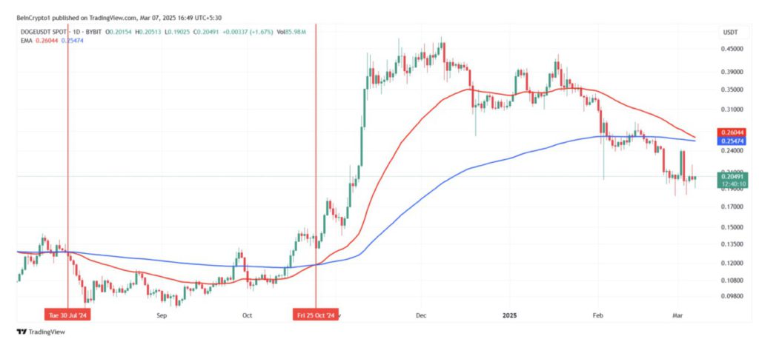This screenshot has width=759, height=339.
Task: Click the Sep label on time axis
Action: point(163,315)
